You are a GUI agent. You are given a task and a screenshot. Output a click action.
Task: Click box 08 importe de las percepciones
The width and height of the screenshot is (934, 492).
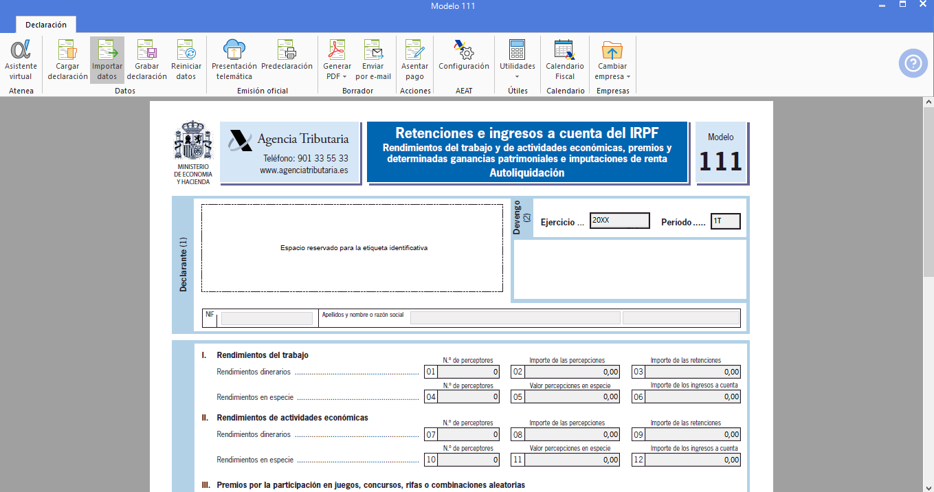(x=573, y=434)
